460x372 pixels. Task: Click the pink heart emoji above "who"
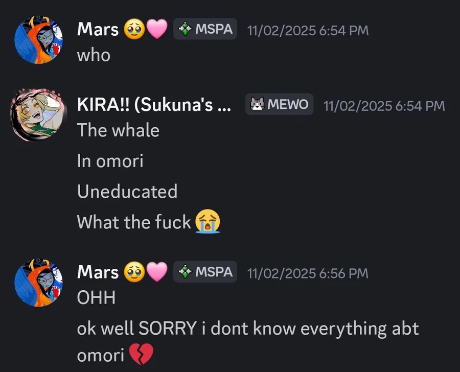click(157, 30)
